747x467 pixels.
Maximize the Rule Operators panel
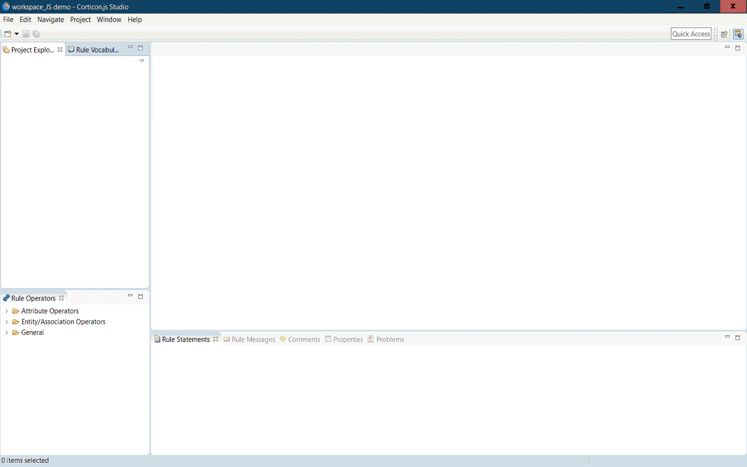(141, 297)
